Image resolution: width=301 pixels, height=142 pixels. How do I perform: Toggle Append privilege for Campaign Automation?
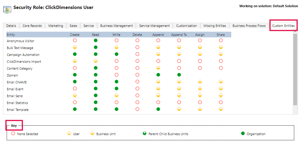pos(158,54)
